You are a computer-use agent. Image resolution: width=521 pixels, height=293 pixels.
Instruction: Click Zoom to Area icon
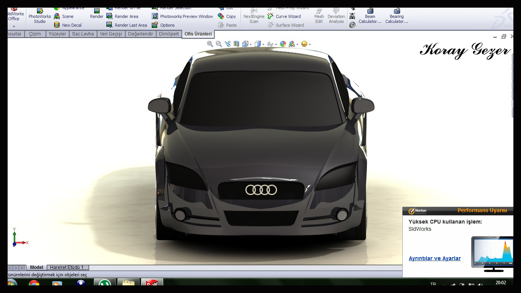[x=219, y=44]
